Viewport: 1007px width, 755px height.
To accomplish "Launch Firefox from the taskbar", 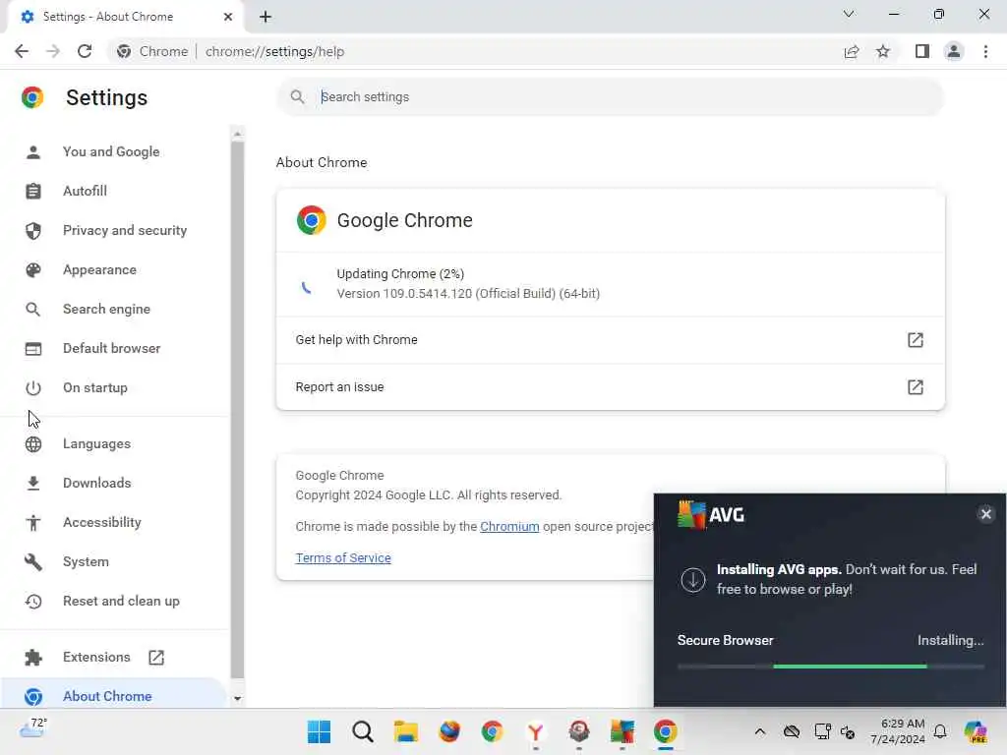I will coord(449,731).
